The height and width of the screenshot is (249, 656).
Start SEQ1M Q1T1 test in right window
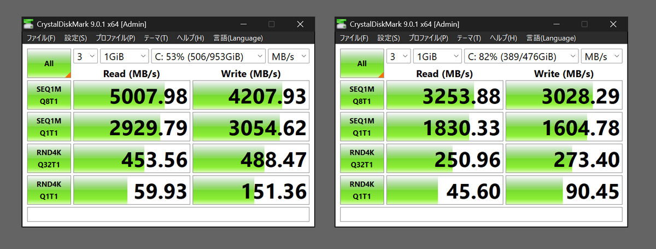[x=362, y=128]
